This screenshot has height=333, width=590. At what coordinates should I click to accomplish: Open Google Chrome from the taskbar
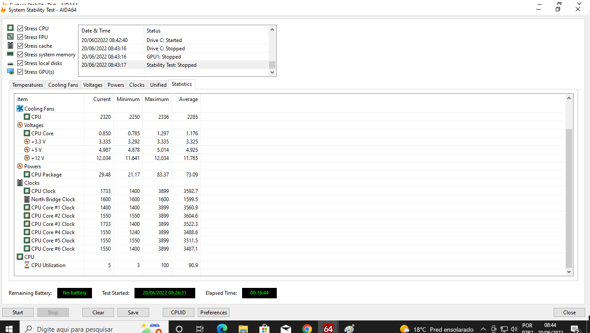tap(307, 329)
